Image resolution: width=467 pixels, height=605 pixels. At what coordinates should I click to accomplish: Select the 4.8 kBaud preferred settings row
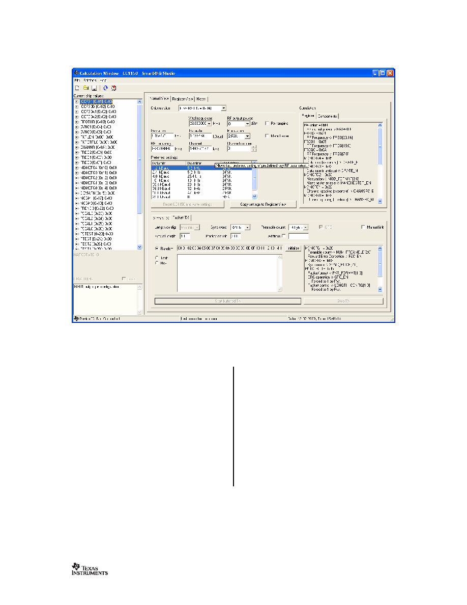coord(201,176)
